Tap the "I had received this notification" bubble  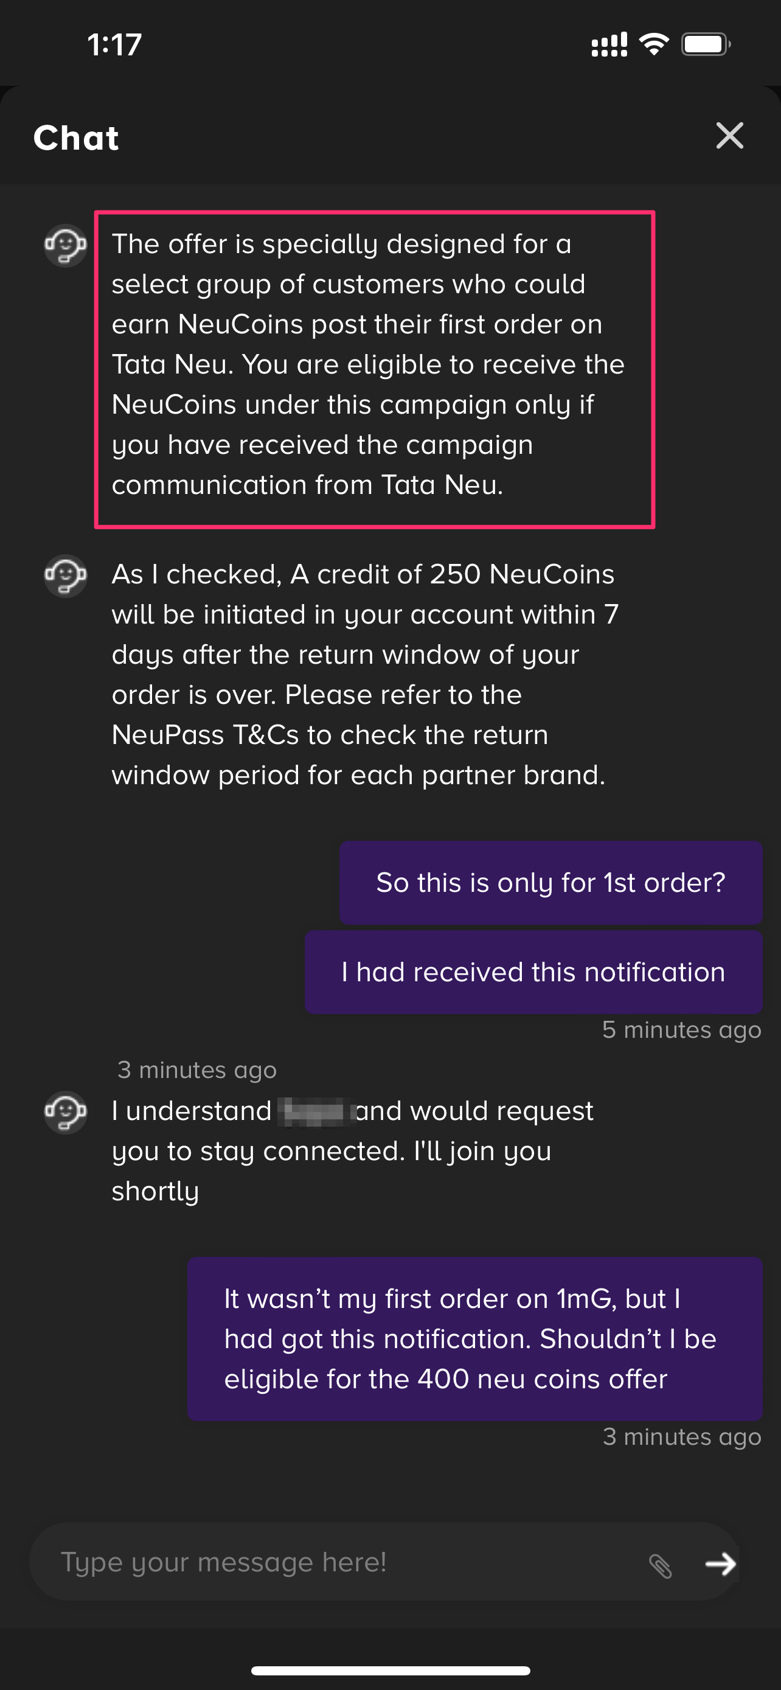533,972
